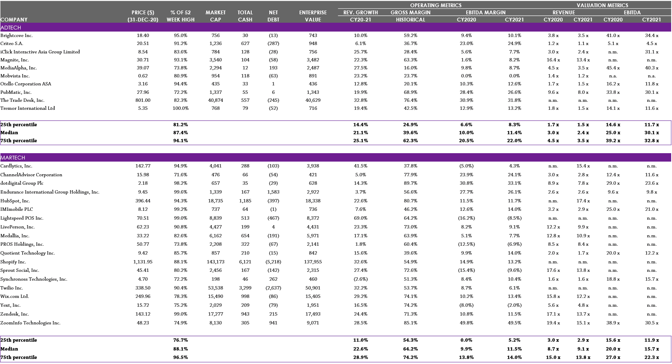The height and width of the screenshot is (364, 672).
Task: Click the OPERATING METRICS group header
Action: click(436, 5)
